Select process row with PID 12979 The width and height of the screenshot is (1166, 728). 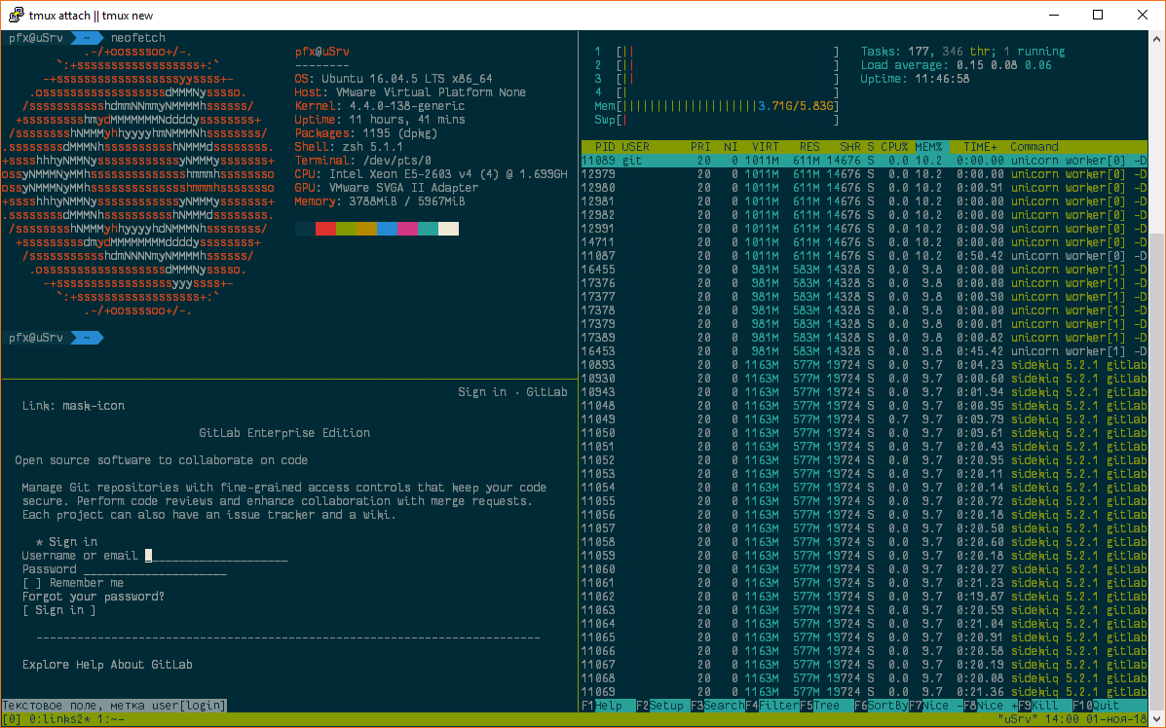coord(864,174)
